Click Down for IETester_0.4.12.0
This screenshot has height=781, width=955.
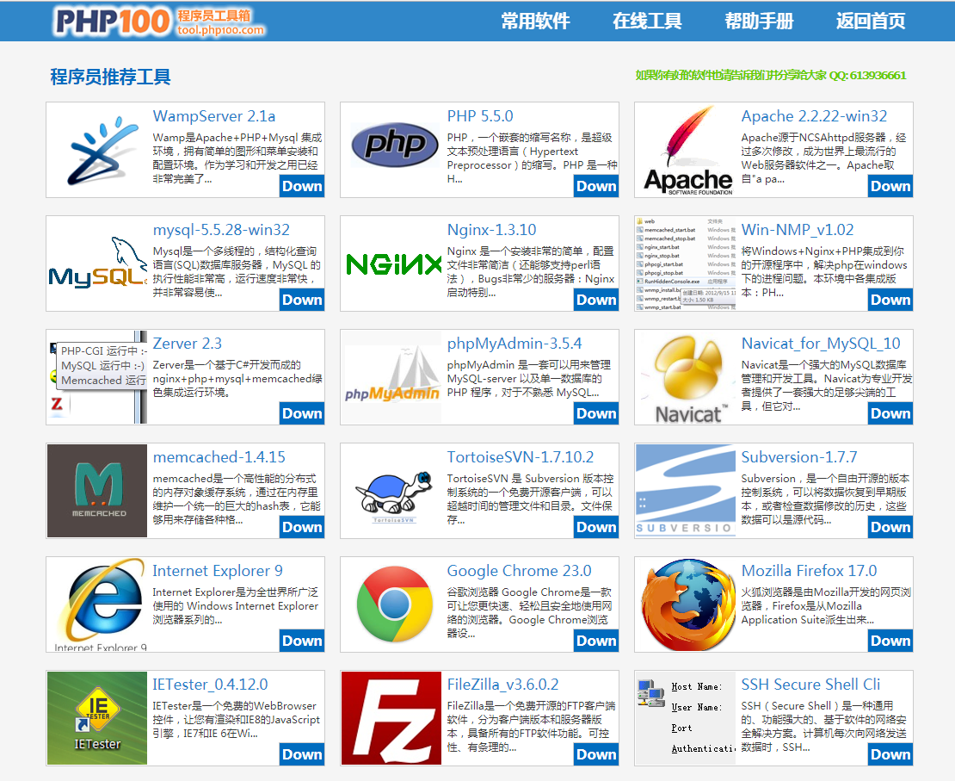[x=302, y=755]
